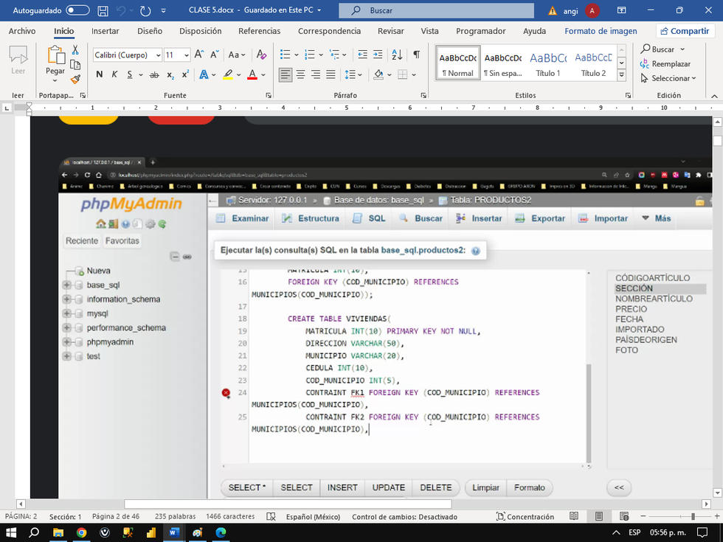The width and height of the screenshot is (723, 542).
Task: Open font color dropdown arrow
Action: tap(263, 74)
